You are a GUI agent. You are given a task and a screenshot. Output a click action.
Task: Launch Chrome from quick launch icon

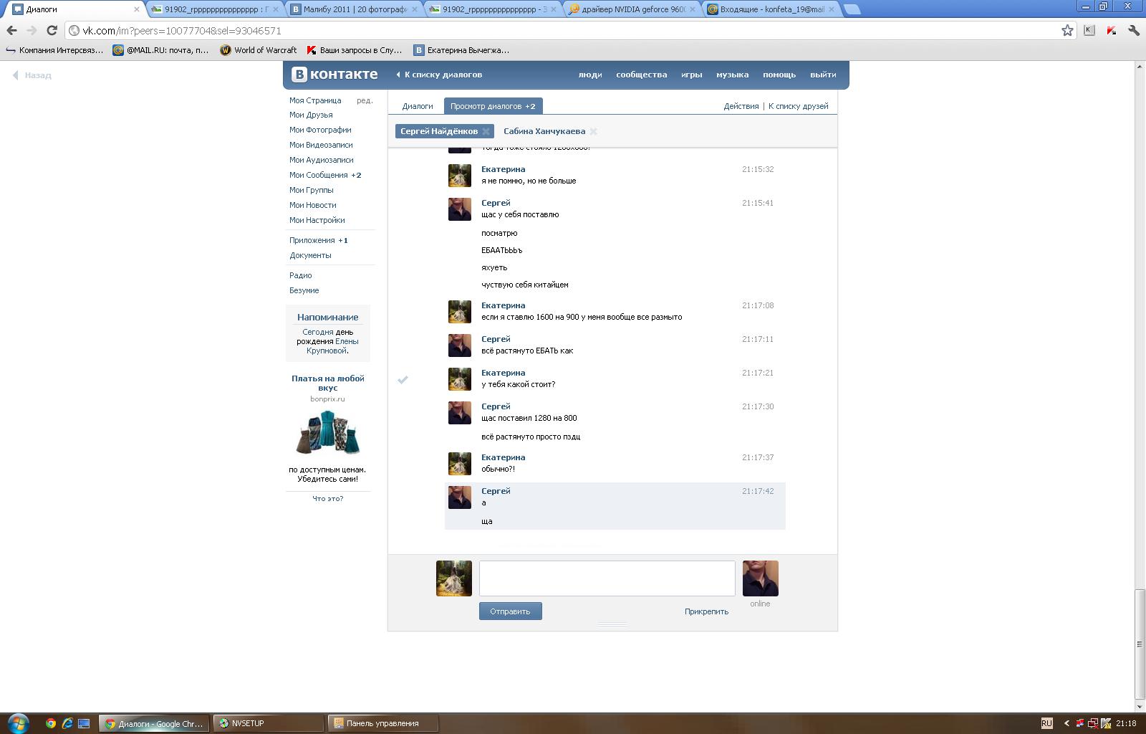click(x=51, y=723)
